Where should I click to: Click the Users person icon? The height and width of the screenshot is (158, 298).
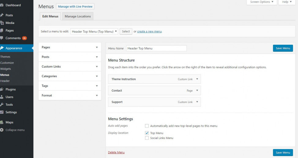(x=2, y=97)
